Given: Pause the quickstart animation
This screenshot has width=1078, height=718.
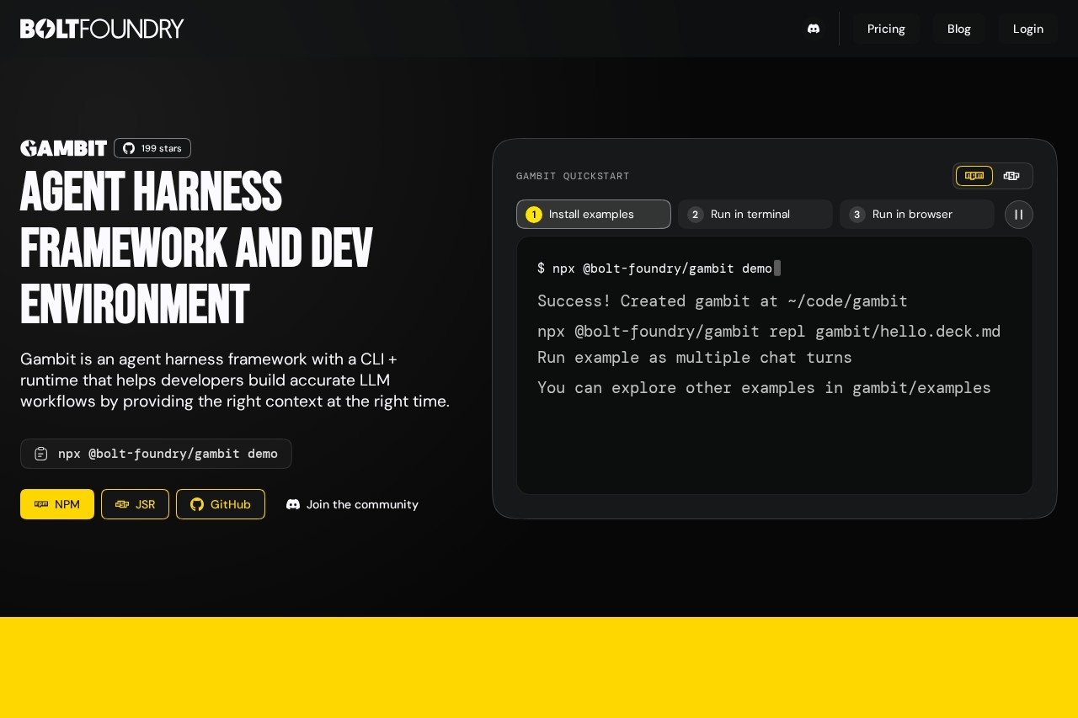Looking at the screenshot, I should coord(1018,215).
